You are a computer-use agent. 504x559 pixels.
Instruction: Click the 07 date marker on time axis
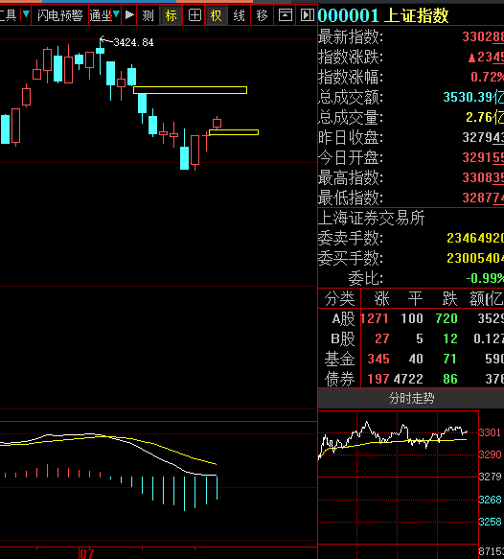coord(87,553)
